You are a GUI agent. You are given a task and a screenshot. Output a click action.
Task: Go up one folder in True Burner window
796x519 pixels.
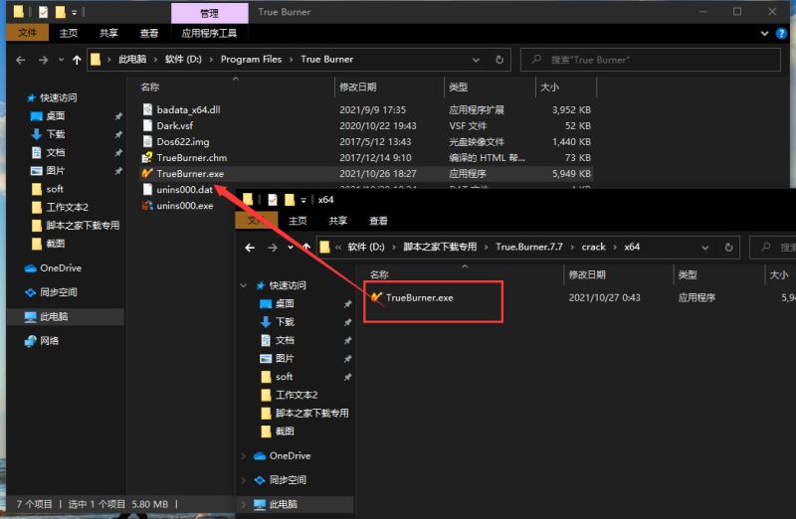pos(77,60)
